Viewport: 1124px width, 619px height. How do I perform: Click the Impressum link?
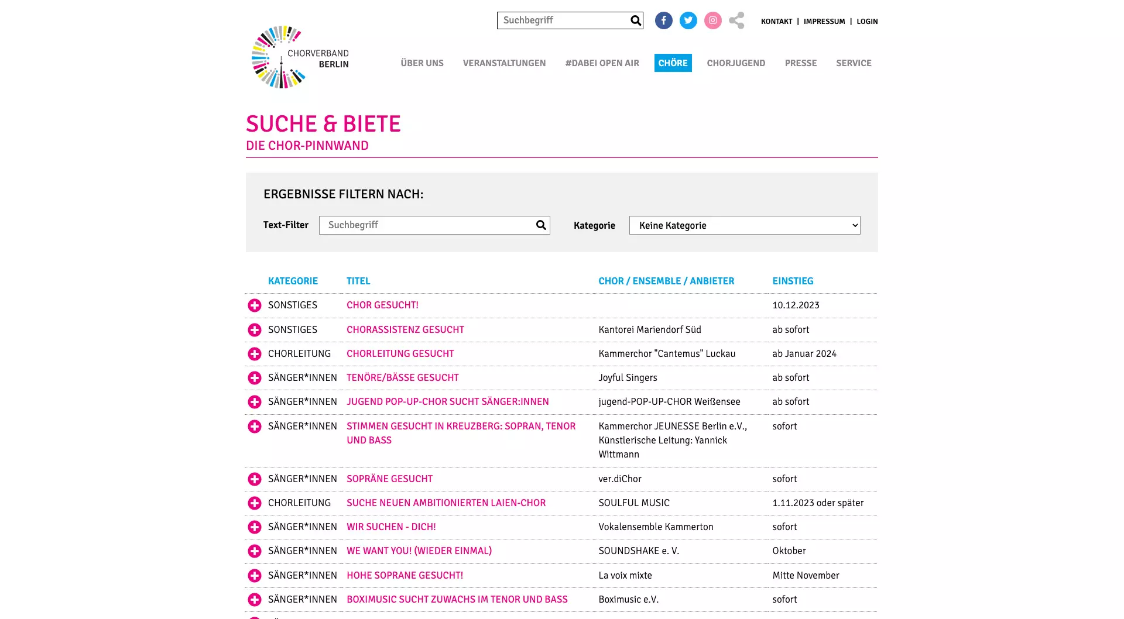pyautogui.click(x=824, y=22)
